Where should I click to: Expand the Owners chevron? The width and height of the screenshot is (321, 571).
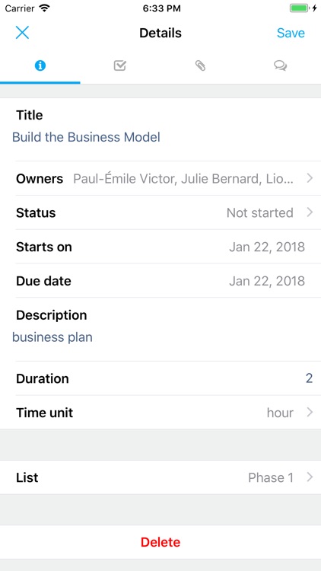tap(310, 178)
